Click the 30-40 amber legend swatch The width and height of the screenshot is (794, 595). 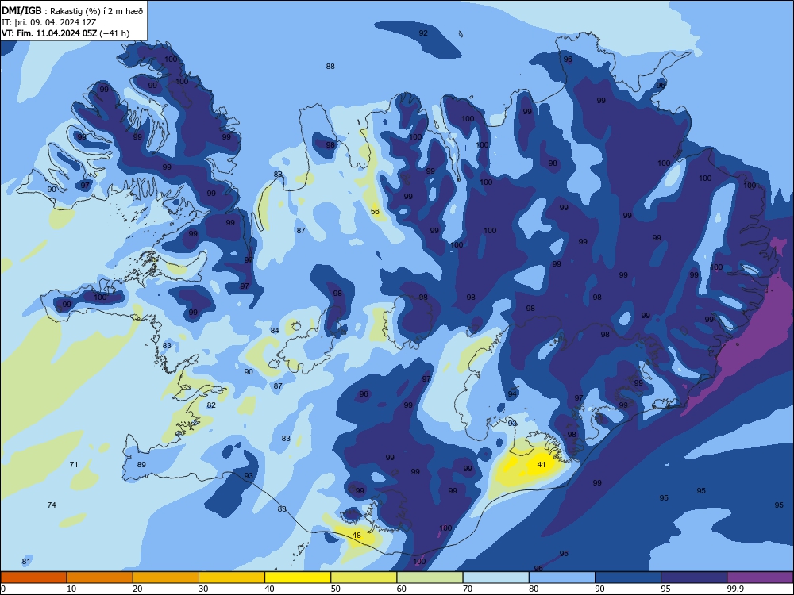[x=232, y=578]
